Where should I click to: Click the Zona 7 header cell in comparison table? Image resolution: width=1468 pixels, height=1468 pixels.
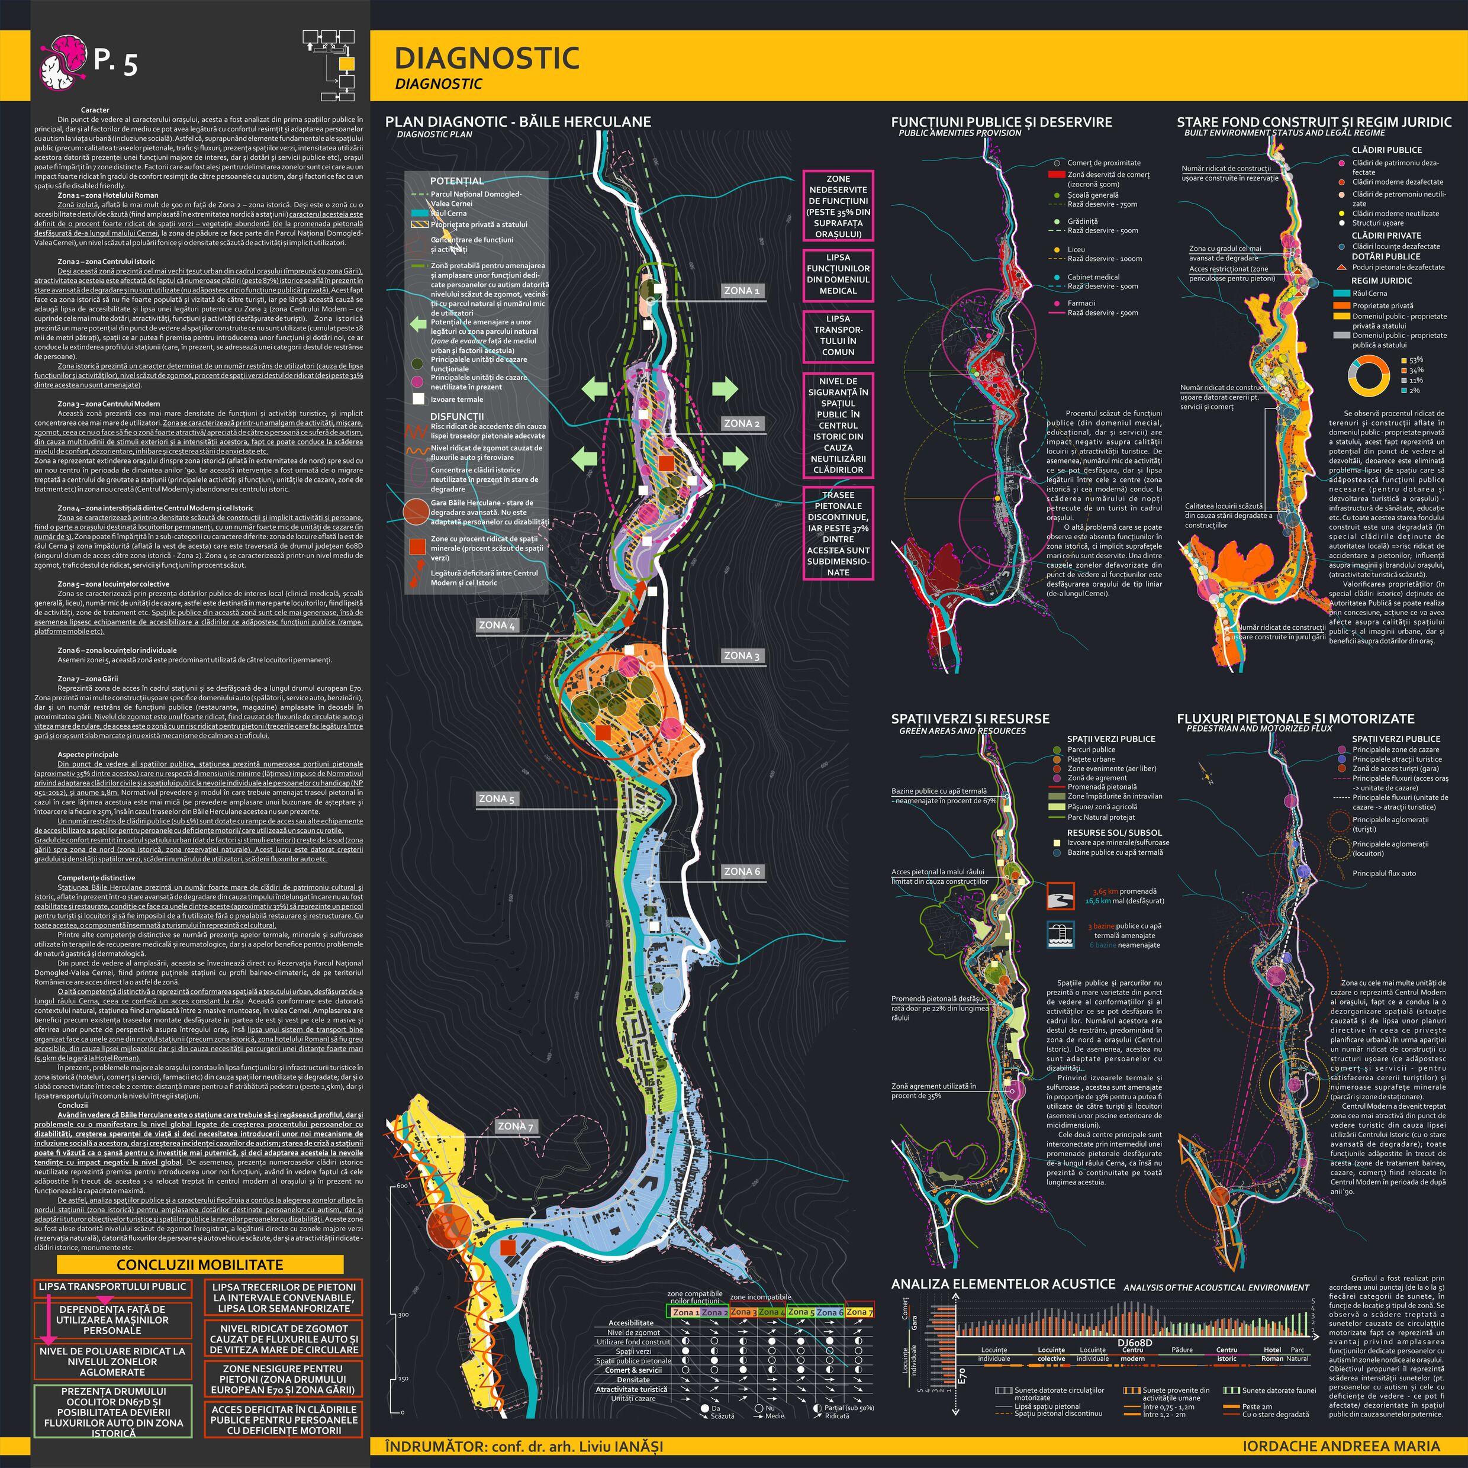[859, 1312]
